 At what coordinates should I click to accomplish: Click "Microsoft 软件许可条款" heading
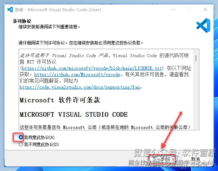[x=60, y=100]
